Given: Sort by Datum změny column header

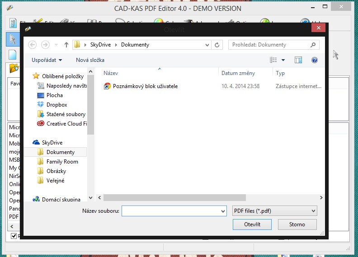Looking at the screenshot, I should [x=238, y=73].
